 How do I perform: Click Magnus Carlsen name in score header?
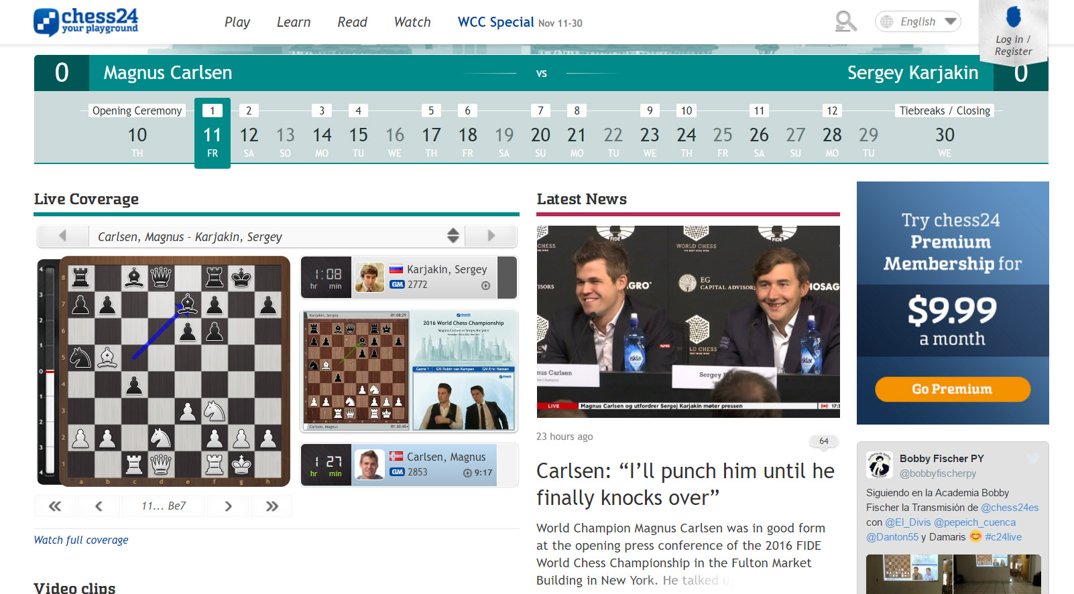click(x=168, y=72)
